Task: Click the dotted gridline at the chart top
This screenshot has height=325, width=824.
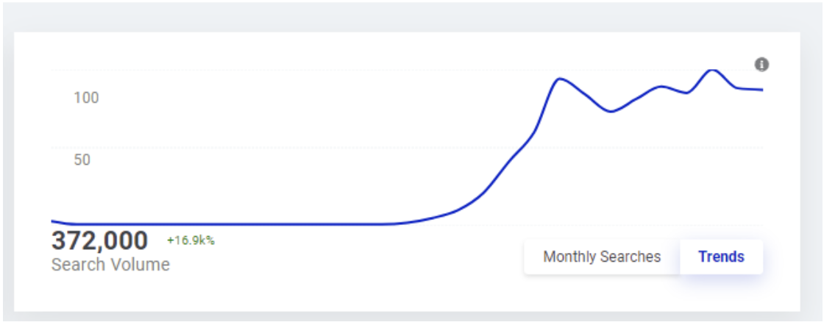Action: [294, 70]
